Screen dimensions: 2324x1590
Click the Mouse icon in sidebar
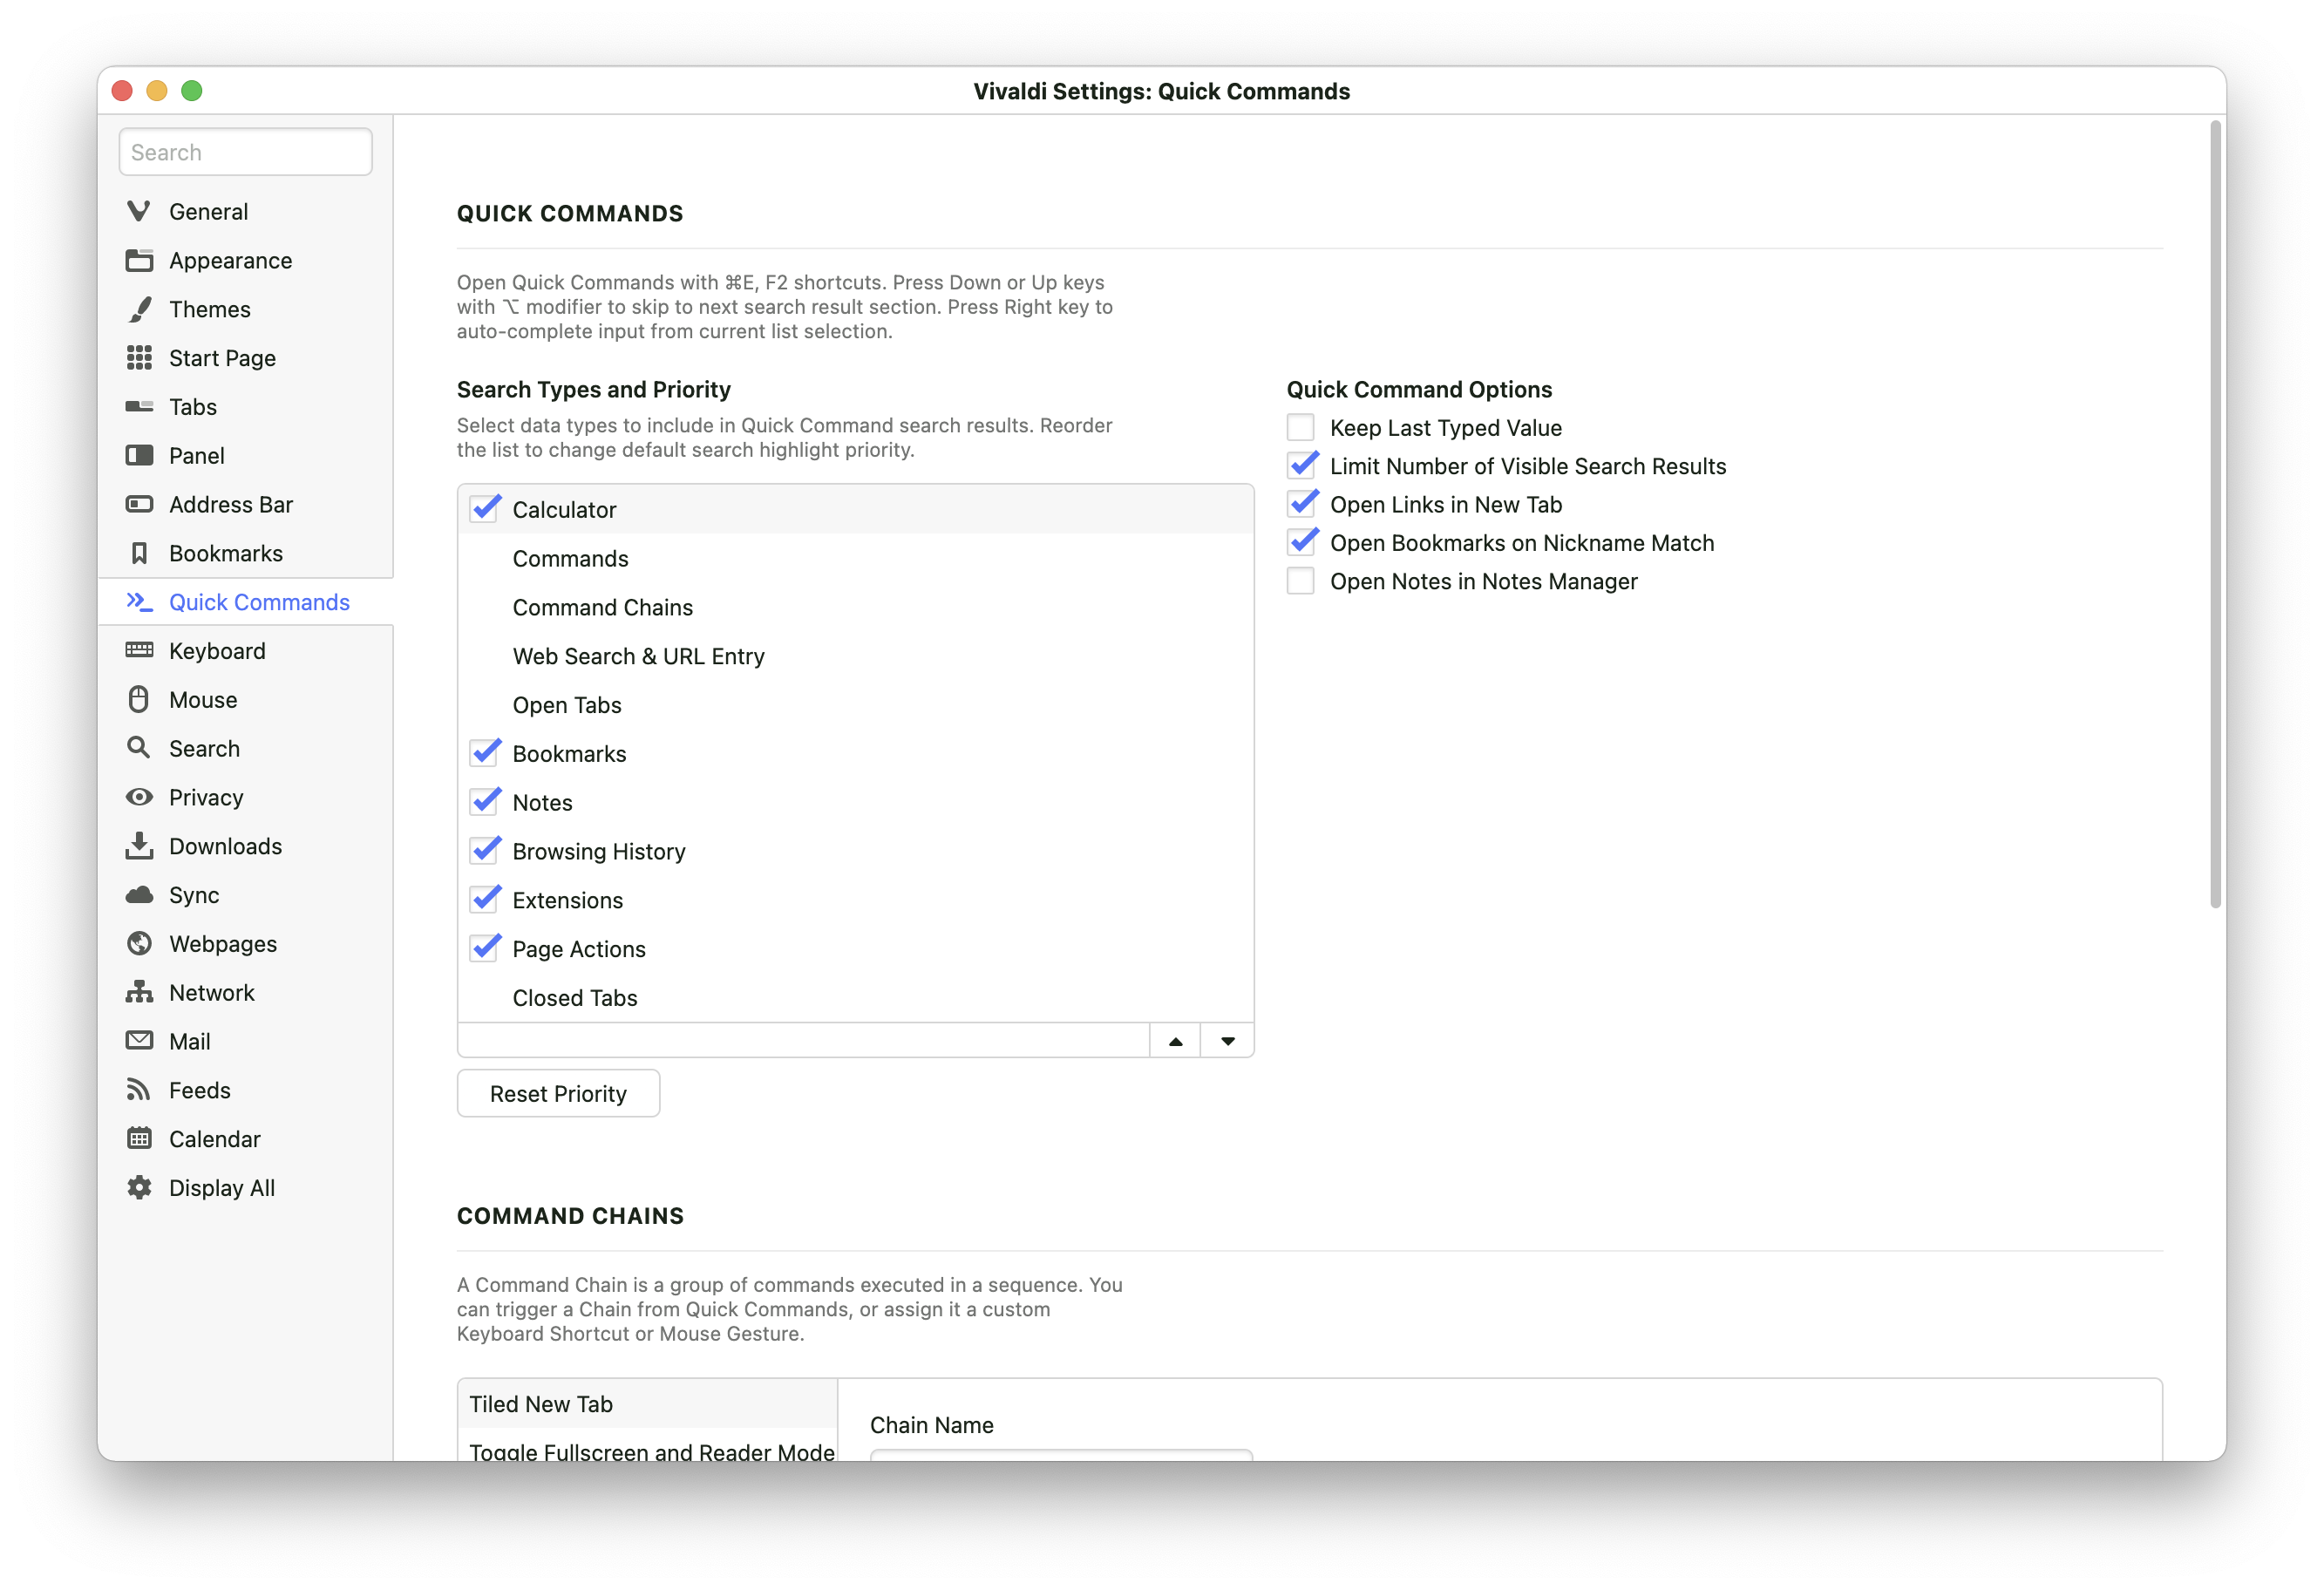click(x=139, y=699)
